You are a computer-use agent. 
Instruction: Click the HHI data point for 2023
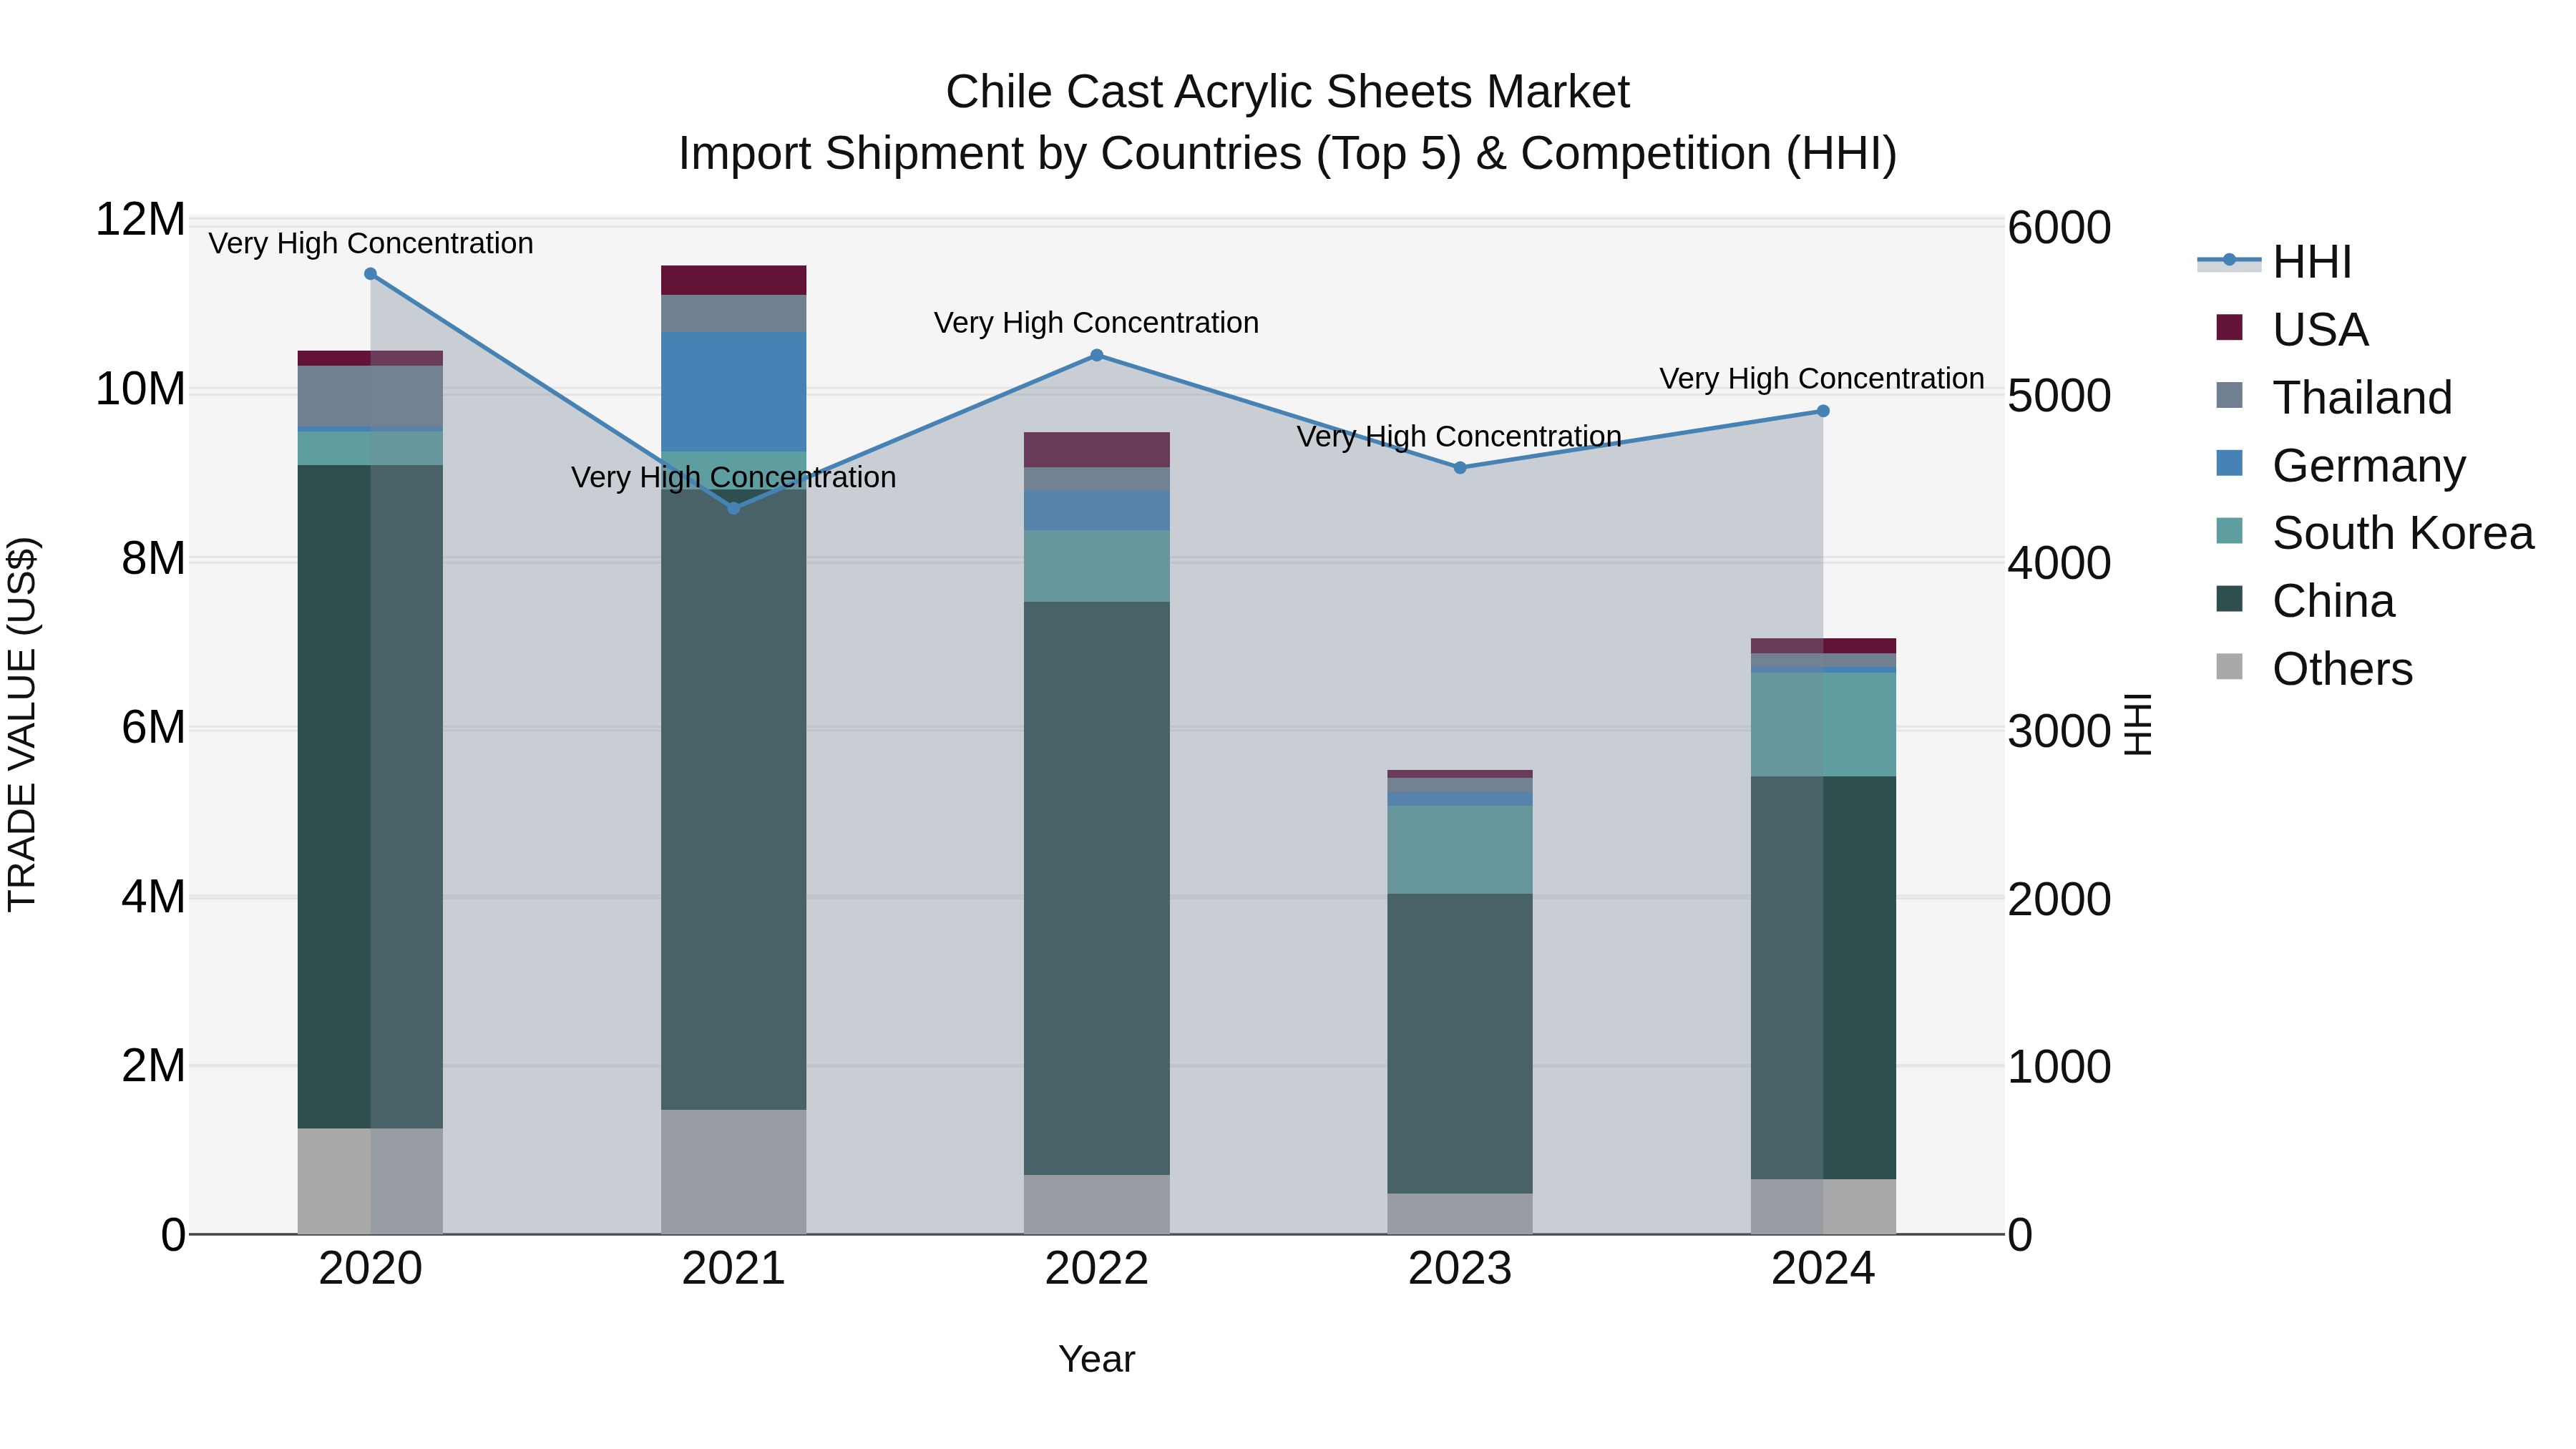(x=1460, y=468)
